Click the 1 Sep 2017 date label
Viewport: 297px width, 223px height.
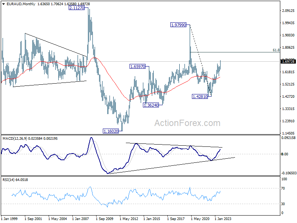(x=176, y=219)
